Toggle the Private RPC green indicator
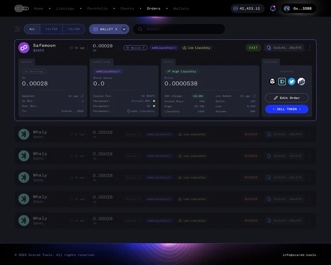The image size is (331, 265). tap(154, 101)
